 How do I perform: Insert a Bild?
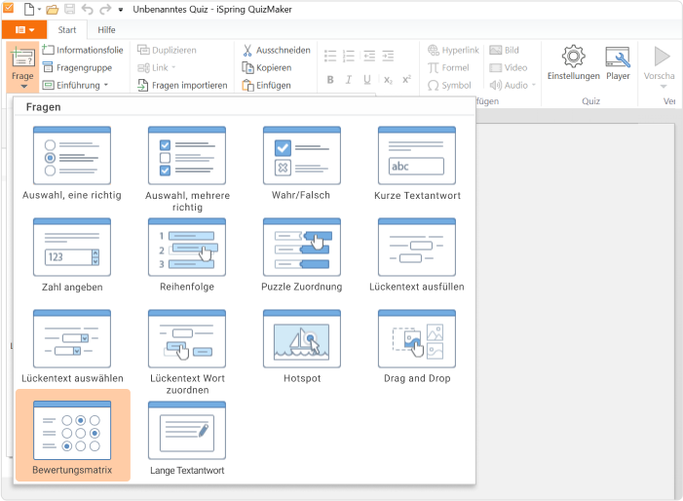point(504,50)
